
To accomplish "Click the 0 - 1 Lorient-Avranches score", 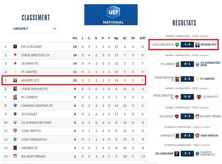I will coord(187,64).
